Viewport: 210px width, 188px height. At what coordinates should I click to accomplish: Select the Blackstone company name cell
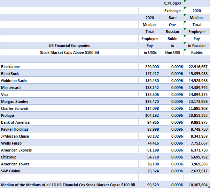pyautogui.click(x=69, y=66)
